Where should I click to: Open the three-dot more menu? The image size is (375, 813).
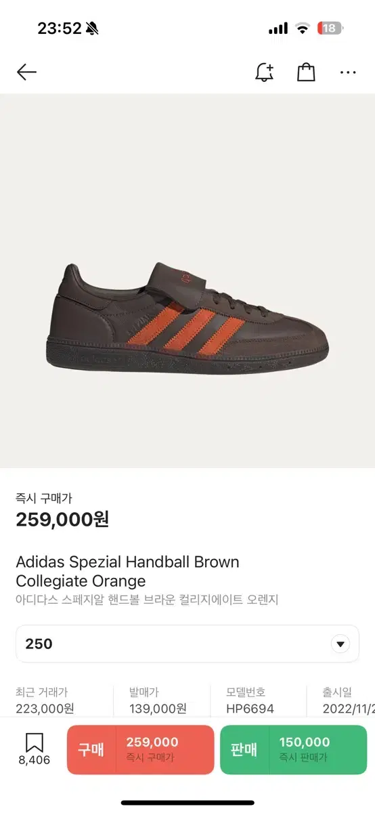click(x=348, y=72)
